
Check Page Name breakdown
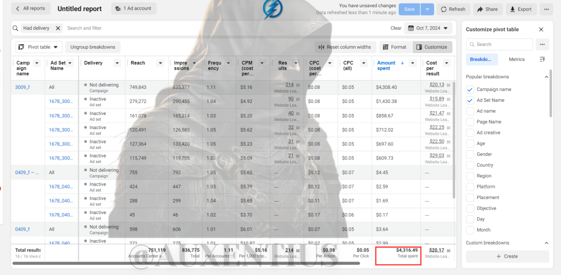(470, 122)
